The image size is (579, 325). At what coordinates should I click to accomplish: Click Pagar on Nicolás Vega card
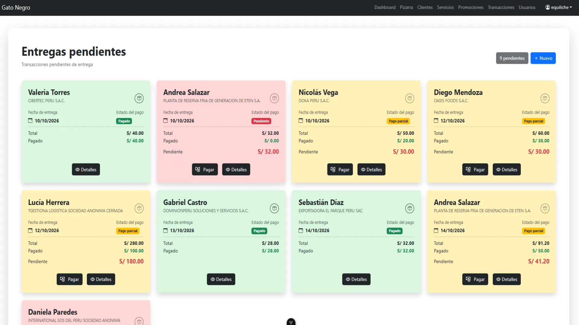340,169
